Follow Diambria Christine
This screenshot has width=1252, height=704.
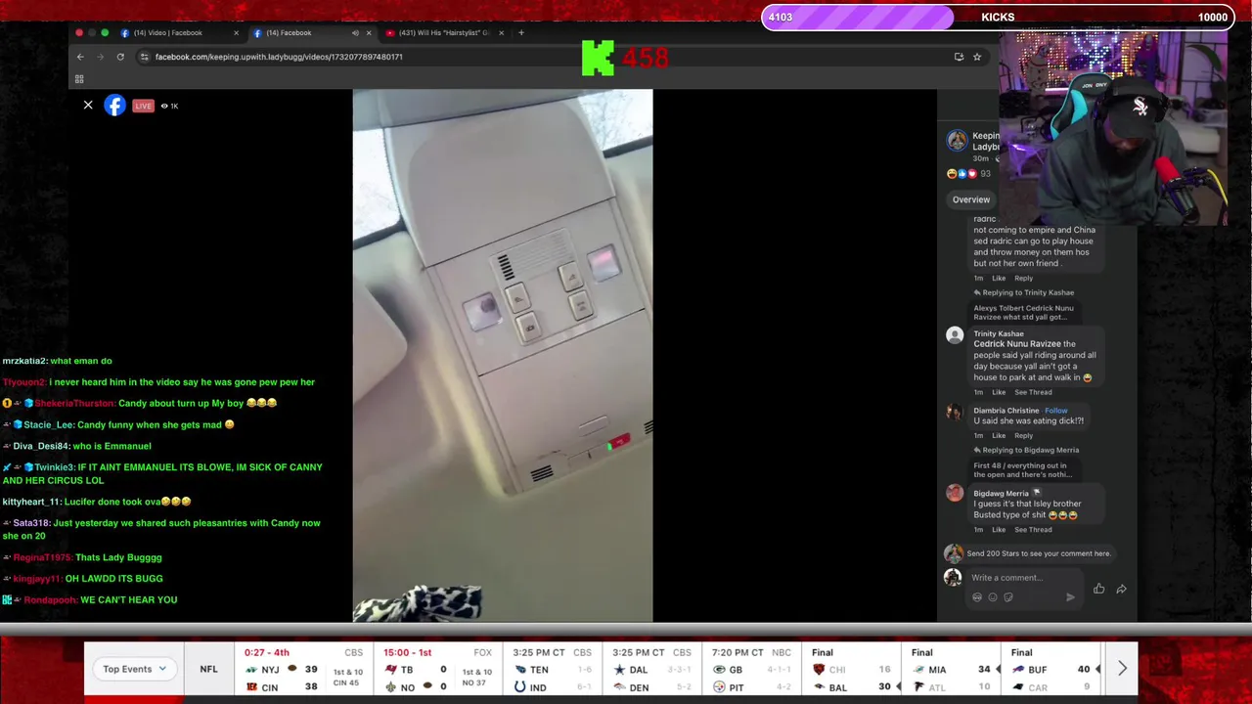coord(1056,411)
